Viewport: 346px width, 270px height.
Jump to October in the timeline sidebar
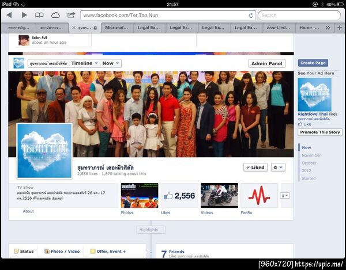[309, 163]
